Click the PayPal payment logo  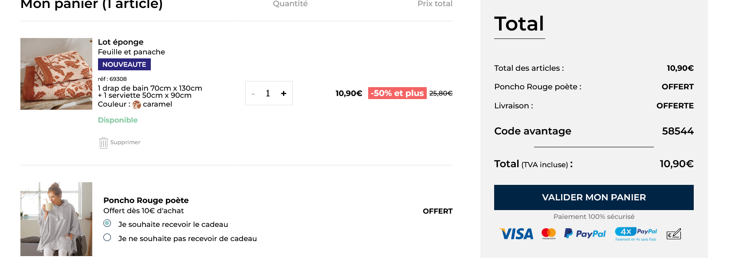pyautogui.click(x=585, y=234)
